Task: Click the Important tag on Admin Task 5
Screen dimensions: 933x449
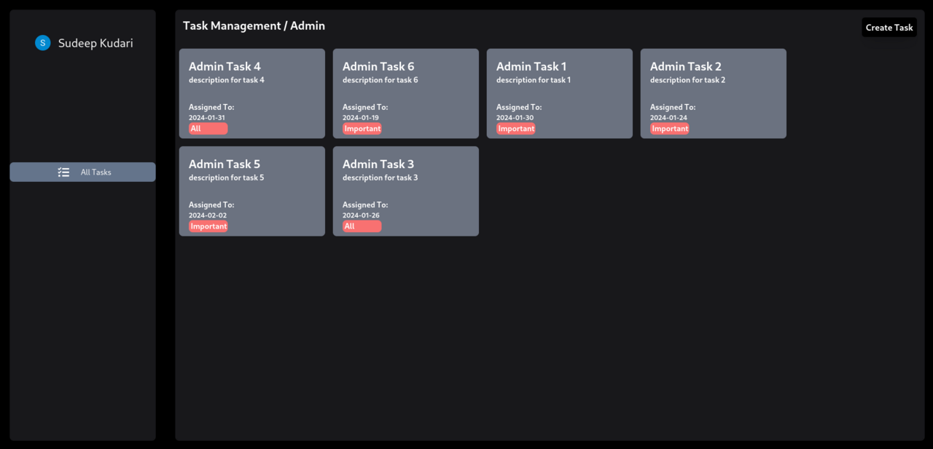Action: (x=208, y=226)
